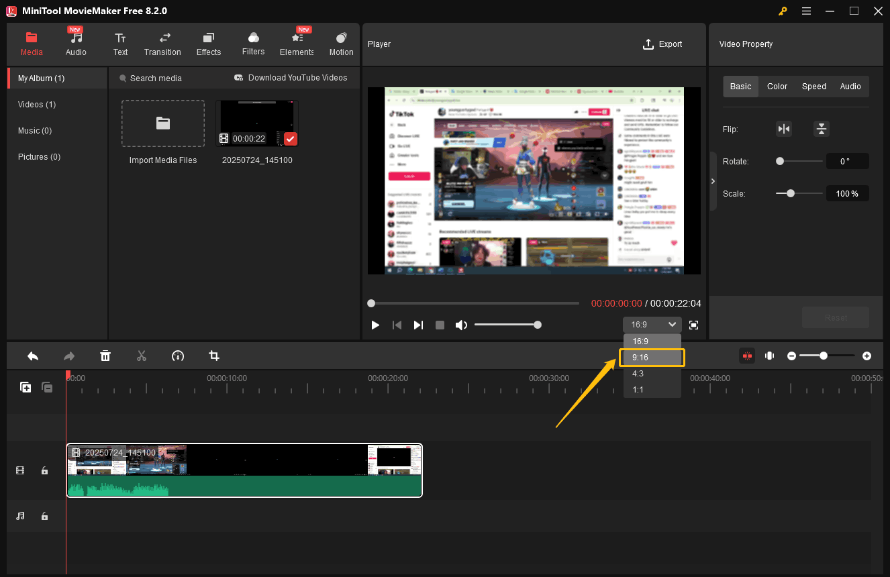Switch to Color property tab
The image size is (890, 577).
click(x=777, y=87)
